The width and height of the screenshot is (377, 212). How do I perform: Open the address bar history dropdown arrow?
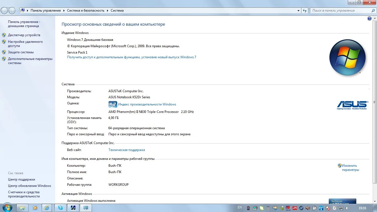coord(298,10)
